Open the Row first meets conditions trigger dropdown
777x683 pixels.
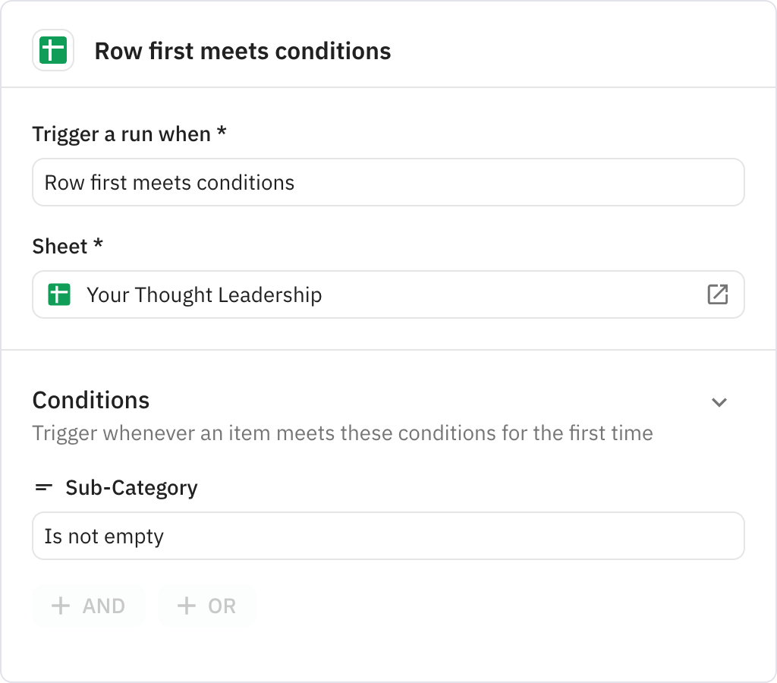click(388, 182)
